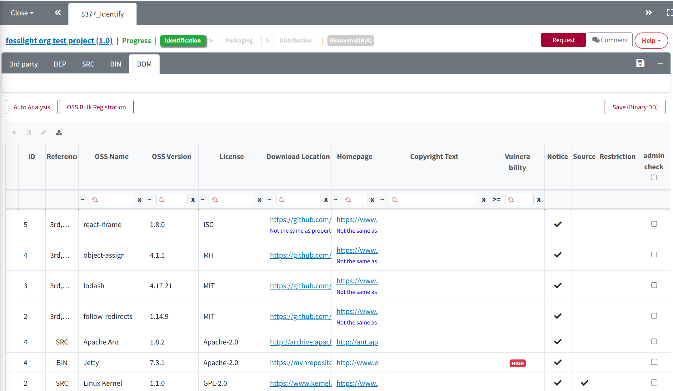This screenshot has width=673, height=391.
Task: Click the trash delete icon
Action: [29, 132]
